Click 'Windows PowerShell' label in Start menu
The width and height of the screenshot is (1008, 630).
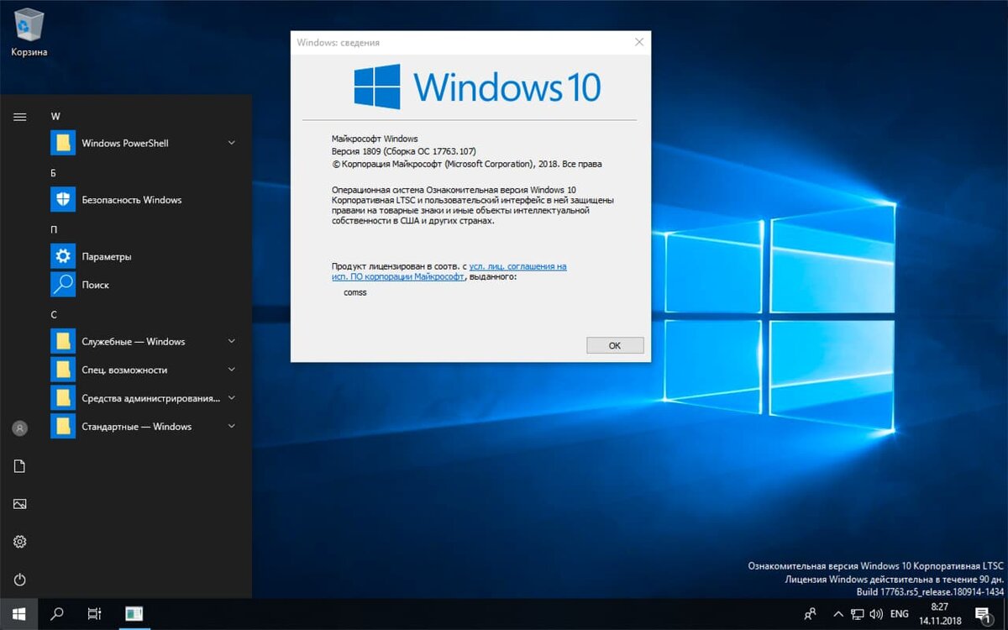[x=125, y=143]
